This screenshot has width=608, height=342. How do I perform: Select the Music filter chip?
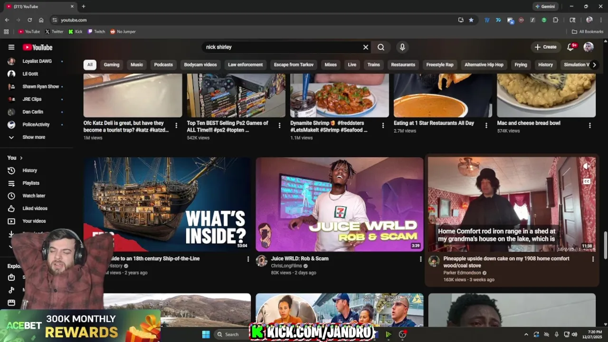[137, 65]
